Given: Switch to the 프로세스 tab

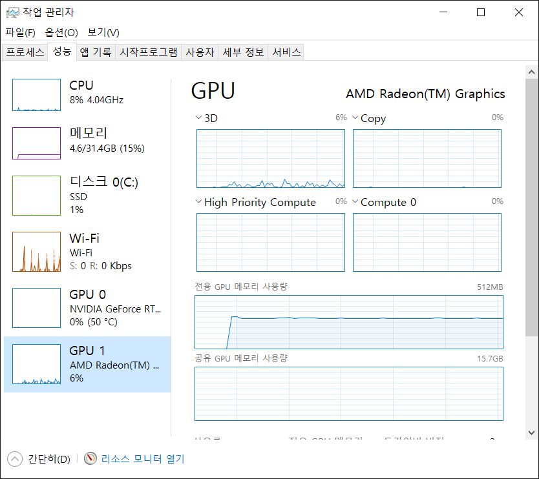Looking at the screenshot, I should [25, 52].
